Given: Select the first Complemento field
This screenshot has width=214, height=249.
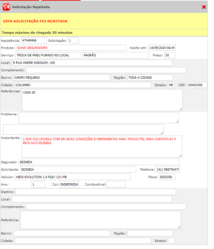Looking at the screenshot, I should [106, 70].
